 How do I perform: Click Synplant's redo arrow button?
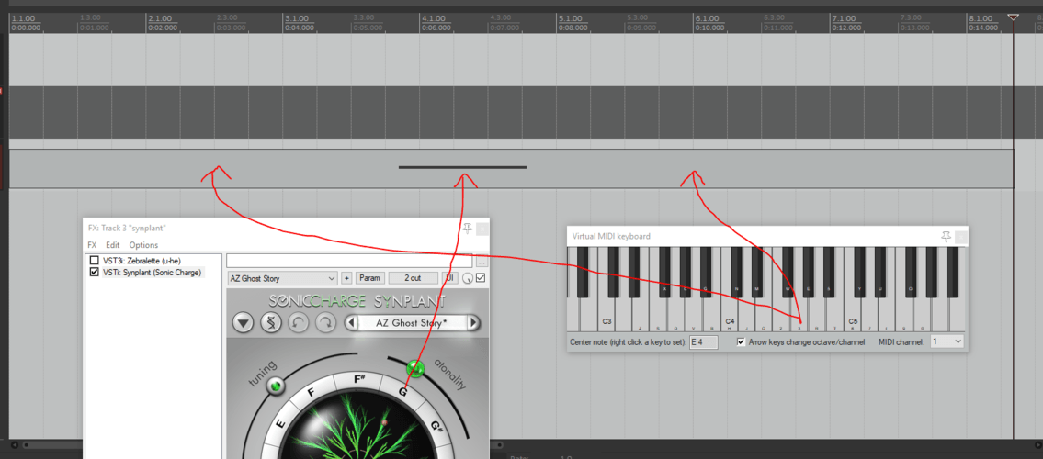(x=325, y=323)
